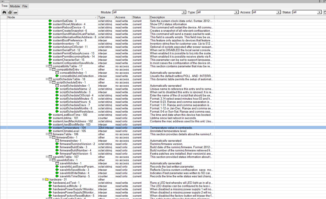Select firmwarePatchVersion - 5 node

76,154
